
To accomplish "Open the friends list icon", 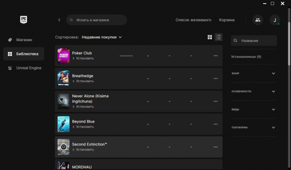I will [258, 20].
